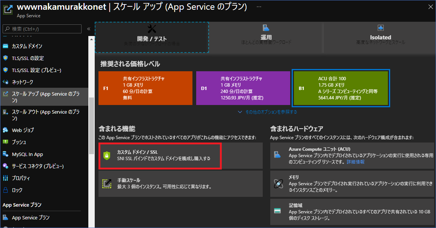The image size is (436, 228).
Task: Click the カスタム ドメイン / SSL feature card
Action: click(180, 156)
